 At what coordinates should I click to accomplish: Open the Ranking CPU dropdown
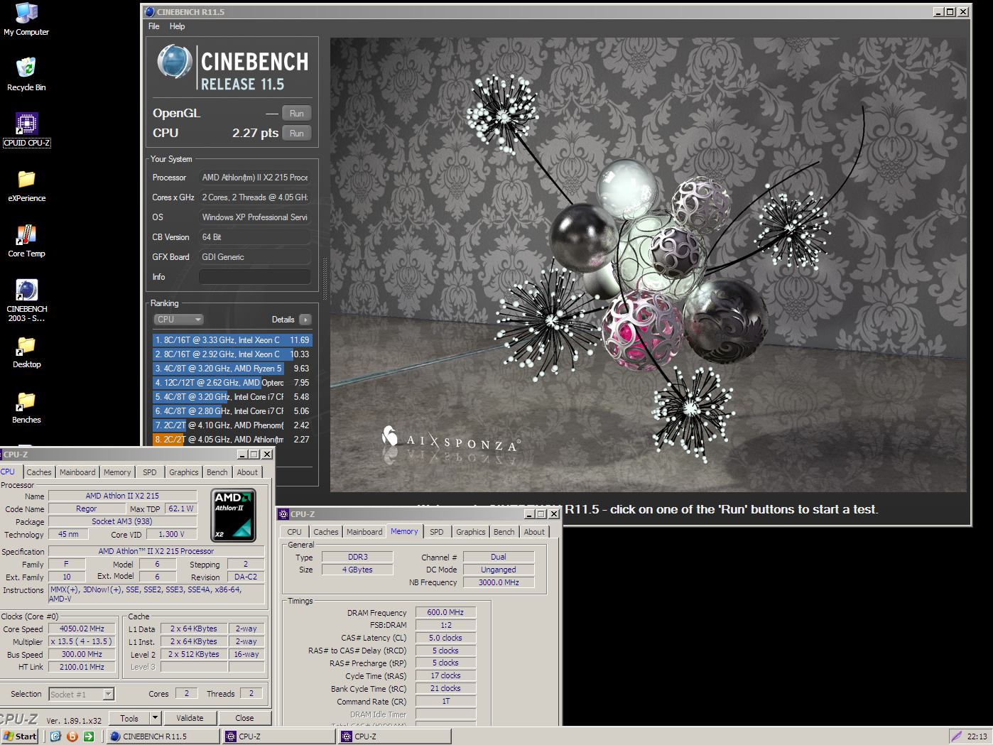[x=179, y=320]
